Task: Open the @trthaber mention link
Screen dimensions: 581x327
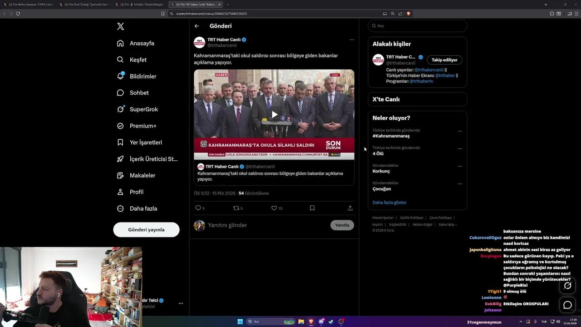Action: (445, 75)
